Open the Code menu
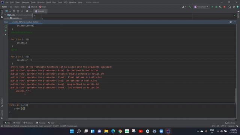The image size is (240, 135). tap(33, 3)
